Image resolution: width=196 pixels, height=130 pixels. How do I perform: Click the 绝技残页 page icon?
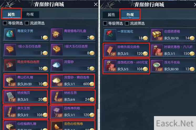10,96
